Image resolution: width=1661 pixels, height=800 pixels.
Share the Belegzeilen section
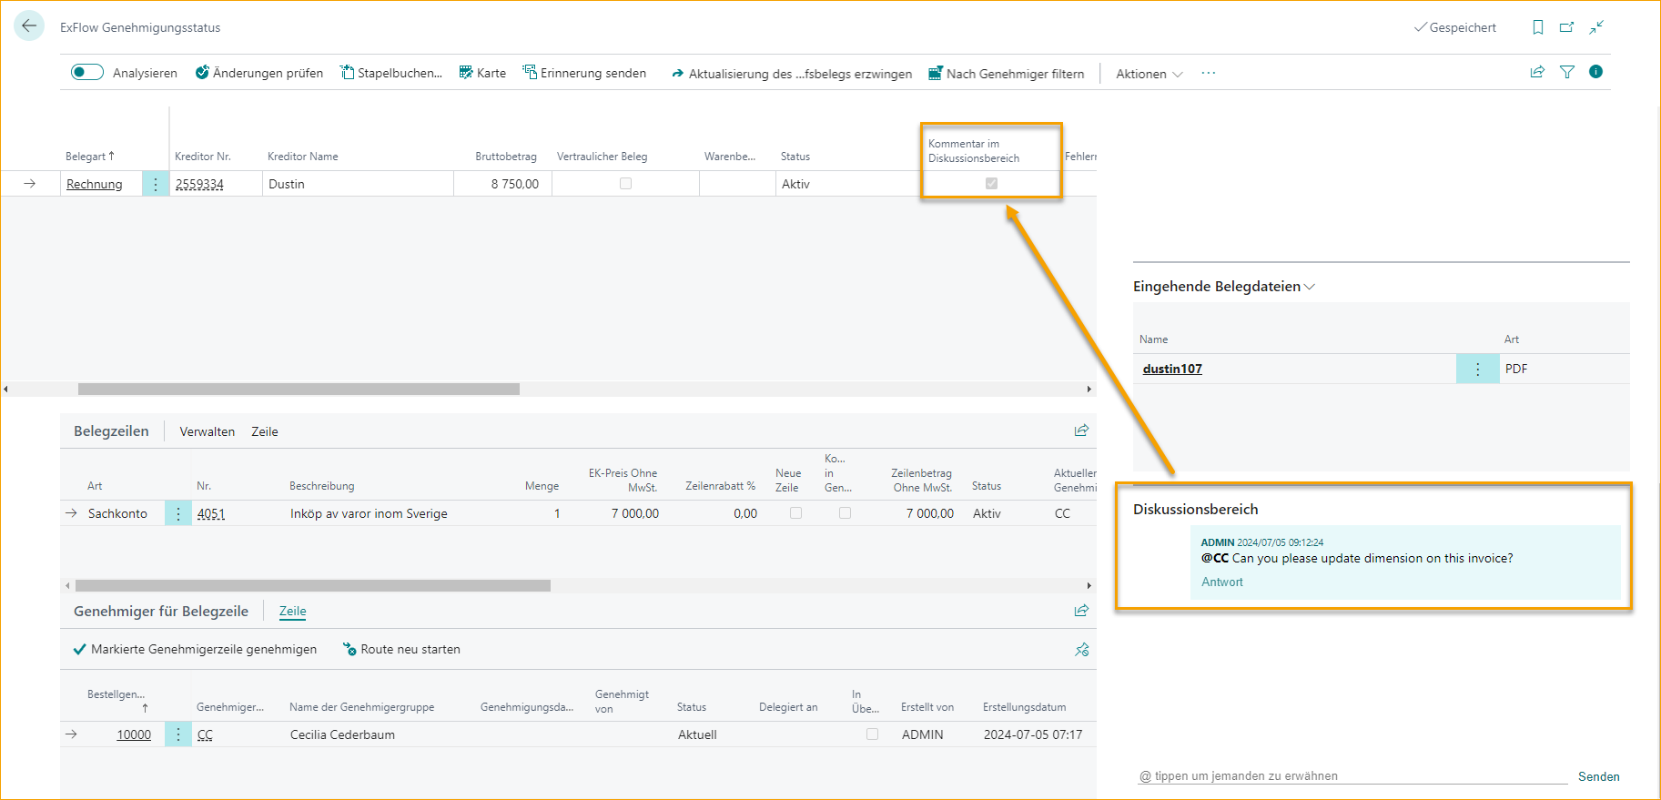(1081, 430)
